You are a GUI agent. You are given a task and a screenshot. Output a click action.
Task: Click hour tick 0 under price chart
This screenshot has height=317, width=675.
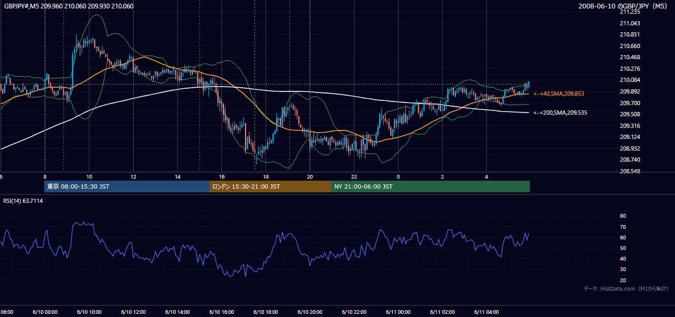point(398,177)
